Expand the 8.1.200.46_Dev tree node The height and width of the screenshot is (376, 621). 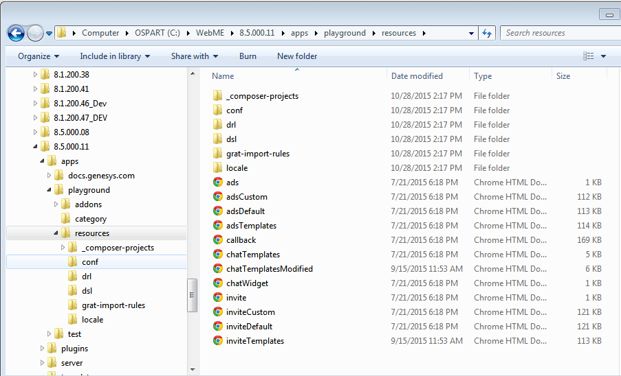(x=35, y=104)
